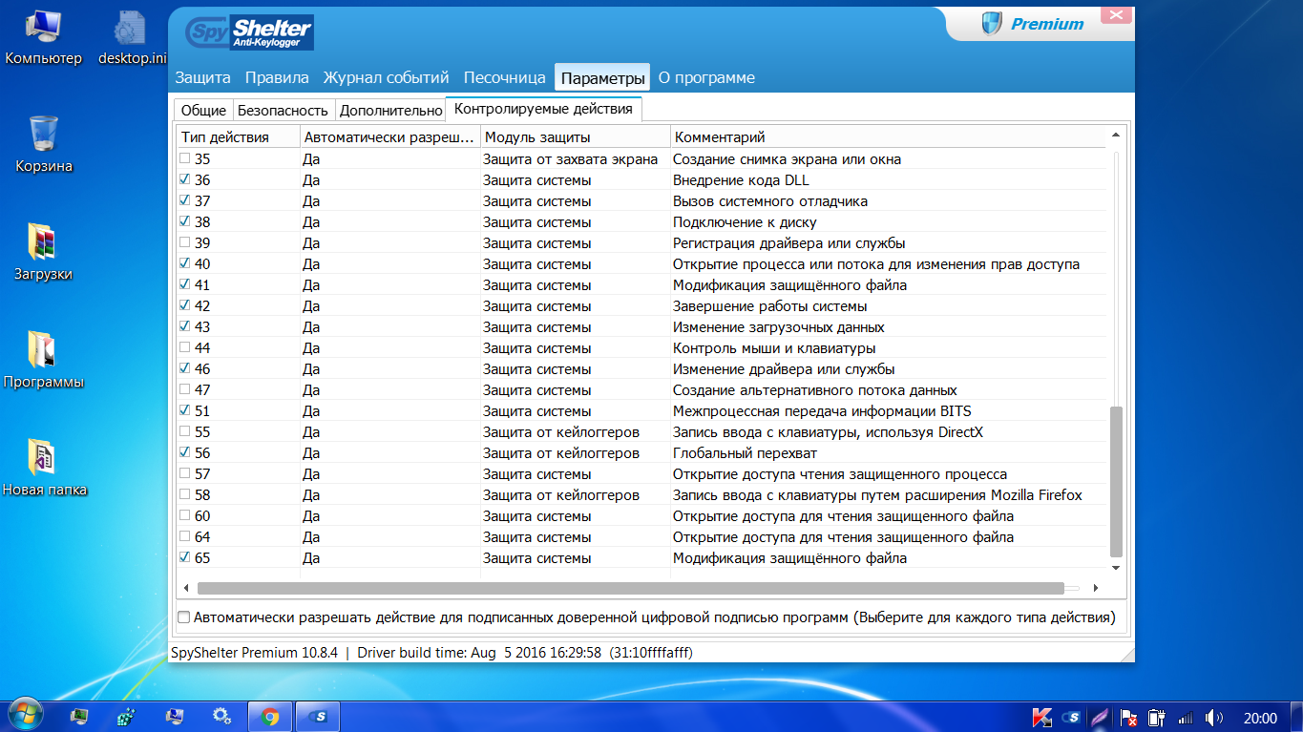
Task: Tick the checkbox for action 55
Action: coord(185,431)
